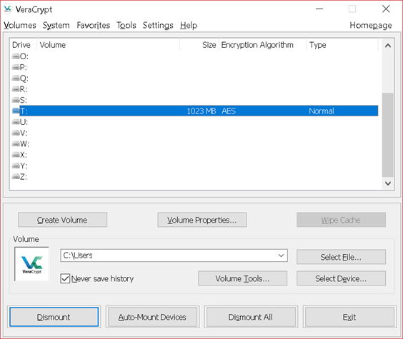
Task: Select drive letter X: label
Action: coord(24,155)
